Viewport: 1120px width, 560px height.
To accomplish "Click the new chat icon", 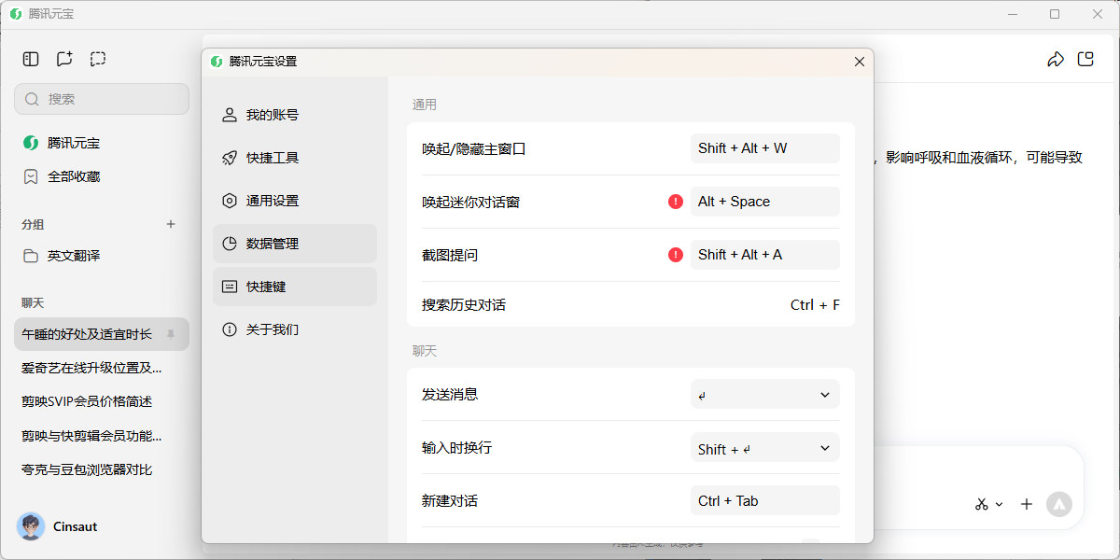I will coord(64,59).
